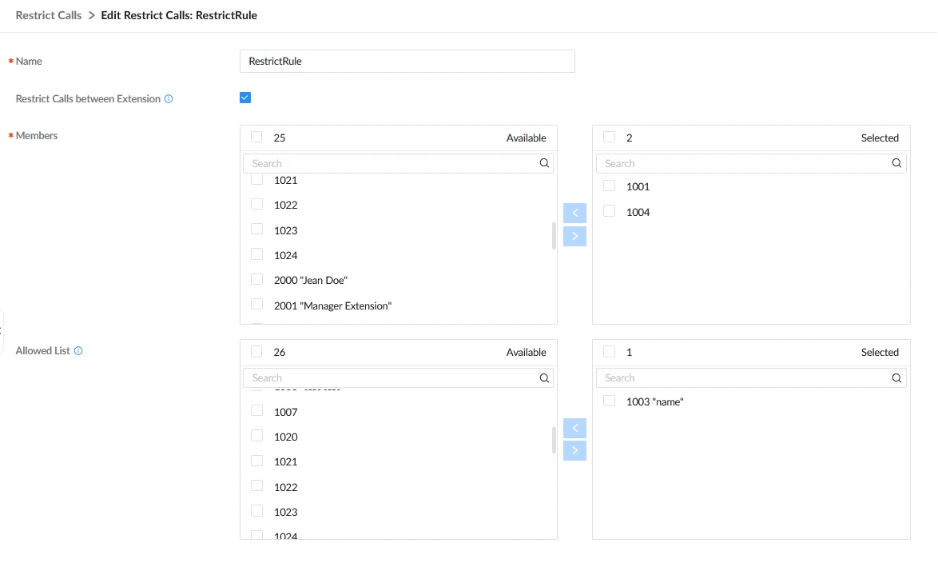Click the 1001 text in selected Members
938x567 pixels.
[638, 187]
